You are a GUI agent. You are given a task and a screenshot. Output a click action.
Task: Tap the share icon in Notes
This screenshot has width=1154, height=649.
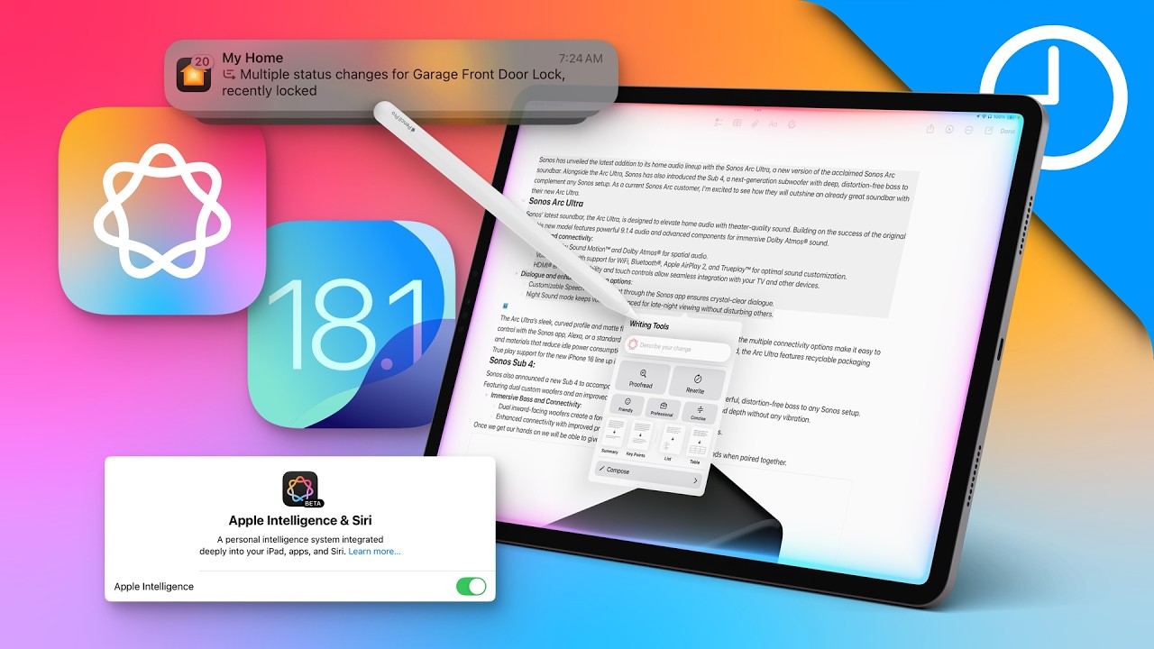(930, 129)
